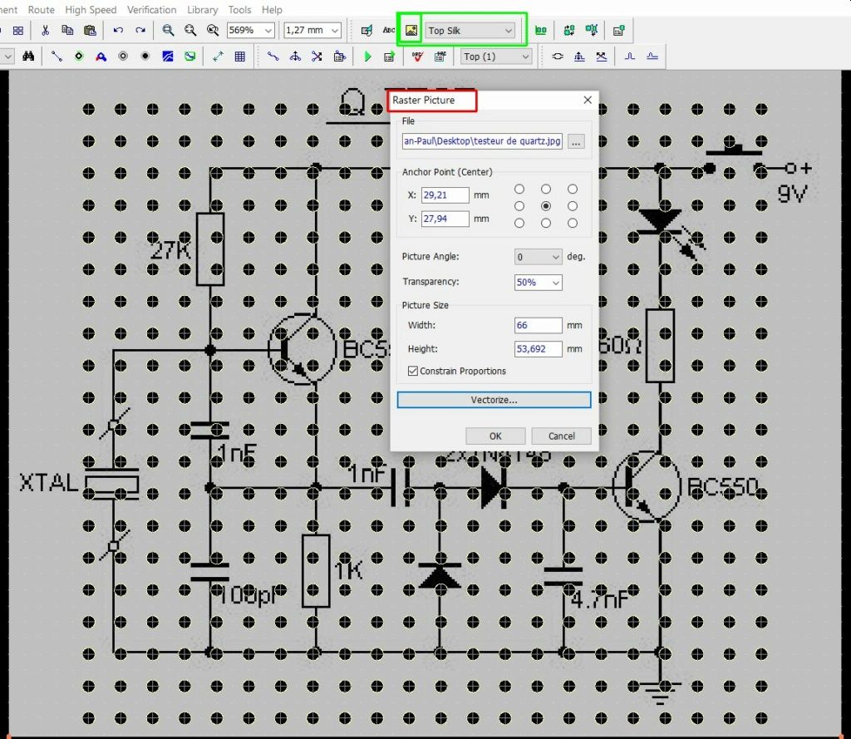Image resolution: width=851 pixels, height=739 pixels.
Task: Click the Place Table grid icon
Action: click(240, 57)
